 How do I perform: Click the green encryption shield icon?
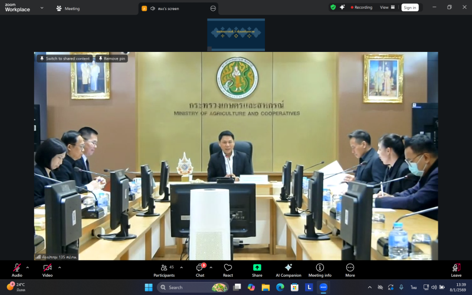tap(333, 7)
